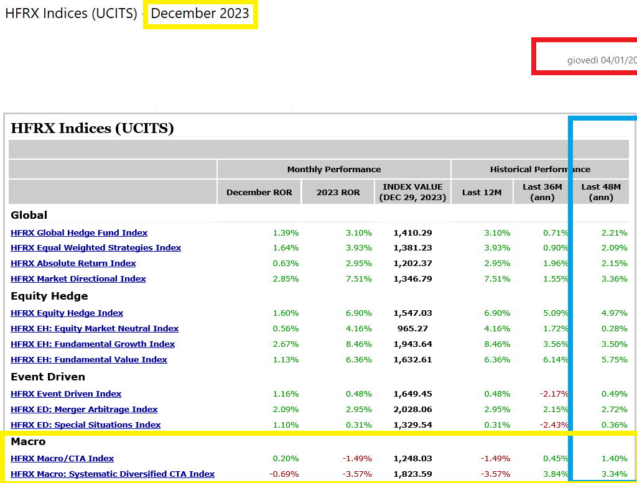Click December ROR value 2.85%
Viewport: 637px width, 483px height.
coord(286,279)
